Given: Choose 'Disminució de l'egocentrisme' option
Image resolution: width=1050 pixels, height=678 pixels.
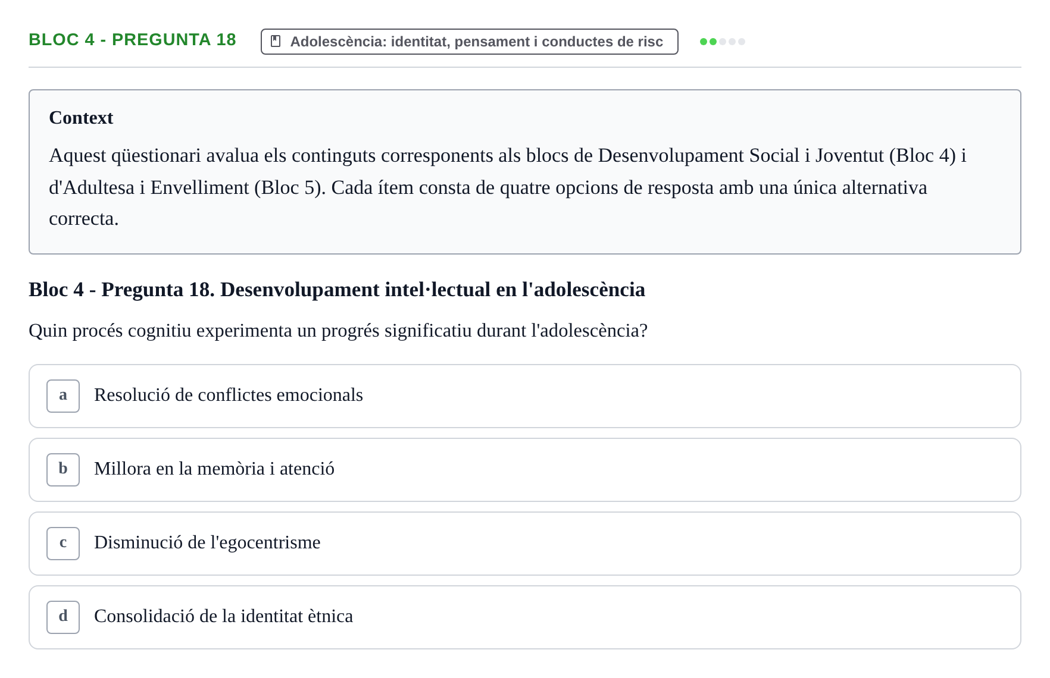Looking at the screenshot, I should pos(525,544).
